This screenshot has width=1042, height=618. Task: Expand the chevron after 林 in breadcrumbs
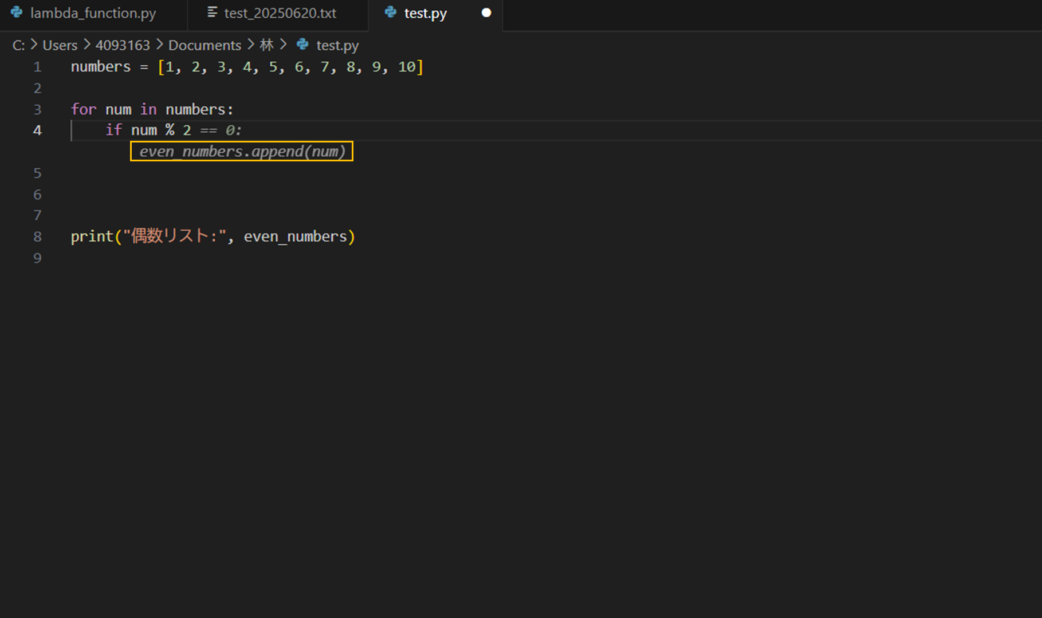coord(283,45)
